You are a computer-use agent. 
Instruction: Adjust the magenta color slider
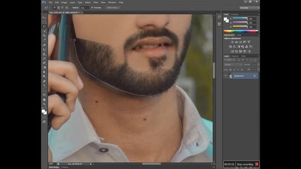240,23
